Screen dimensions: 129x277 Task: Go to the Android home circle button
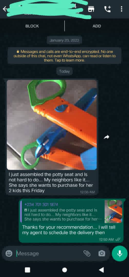point(65,270)
